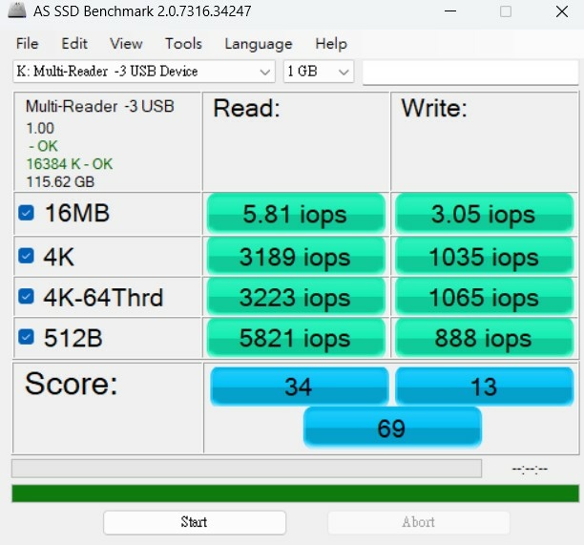This screenshot has height=545, width=584.
Task: Click the Read: column header
Action: 246,109
